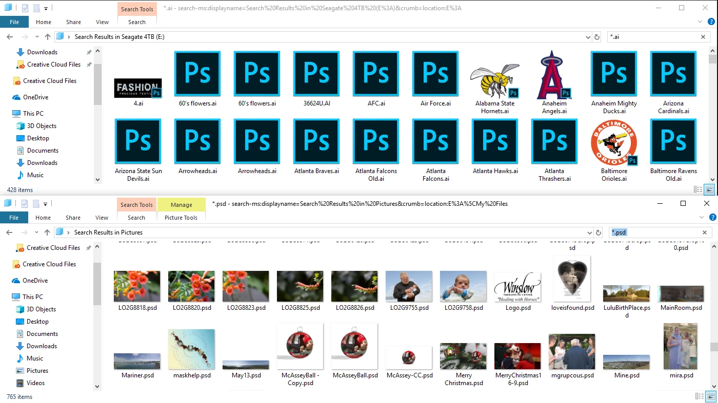718x403 pixels.
Task: Open recent locations dropdown in *.psd window
Action: point(36,232)
